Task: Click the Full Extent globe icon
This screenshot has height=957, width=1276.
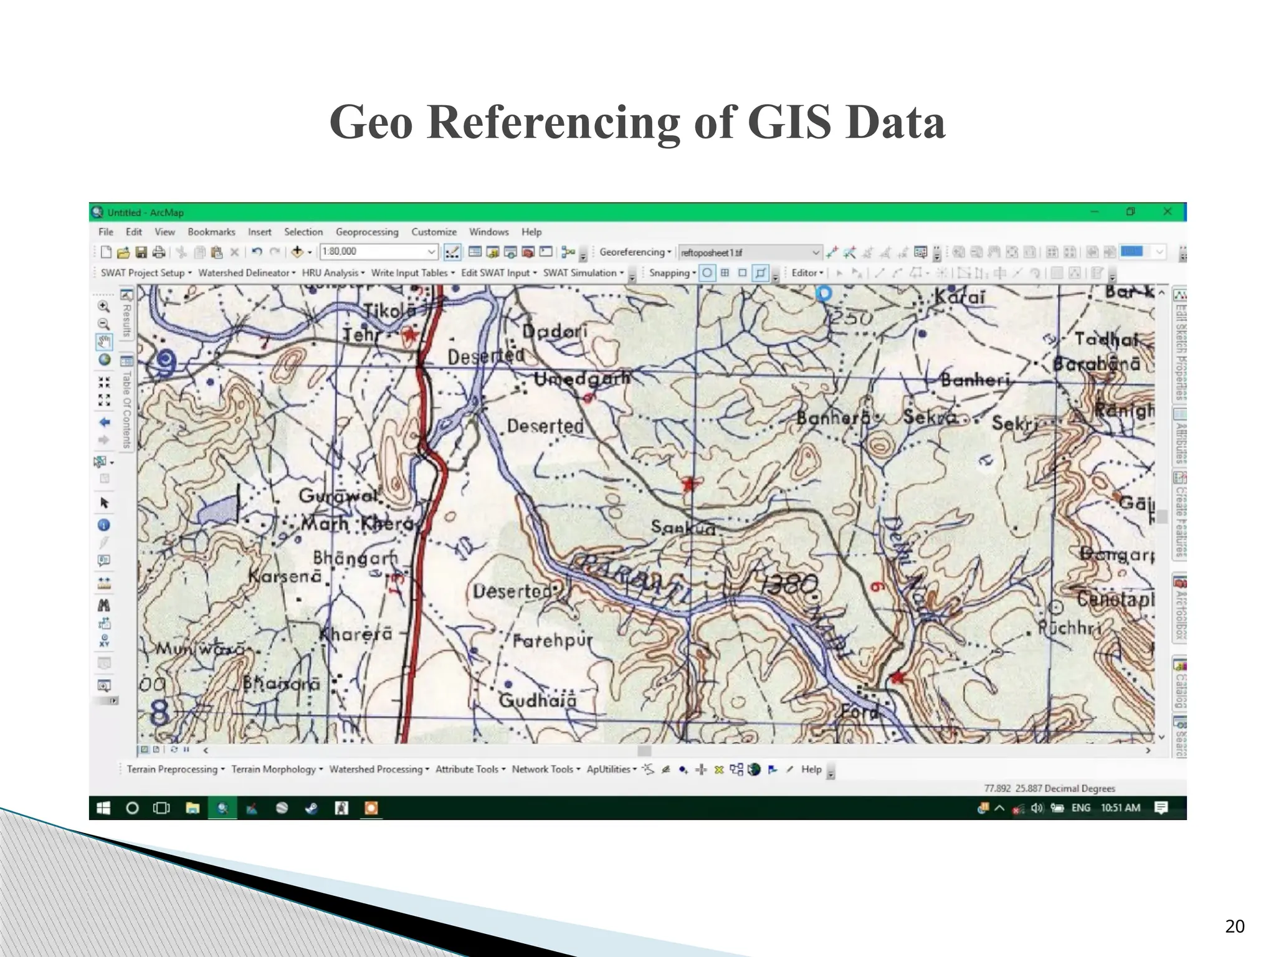Action: pyautogui.click(x=104, y=359)
